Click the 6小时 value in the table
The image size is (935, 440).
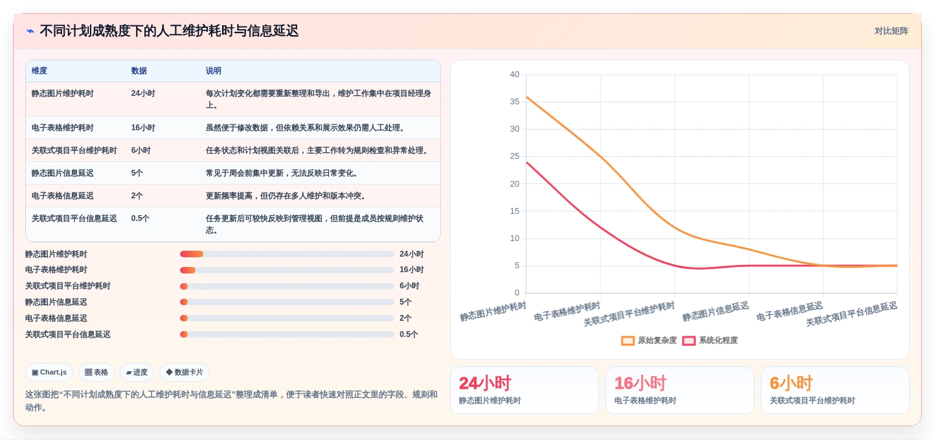(x=141, y=150)
